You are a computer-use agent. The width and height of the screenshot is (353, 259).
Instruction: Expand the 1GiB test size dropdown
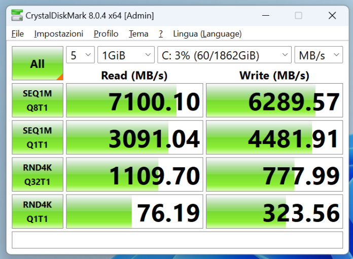126,55
